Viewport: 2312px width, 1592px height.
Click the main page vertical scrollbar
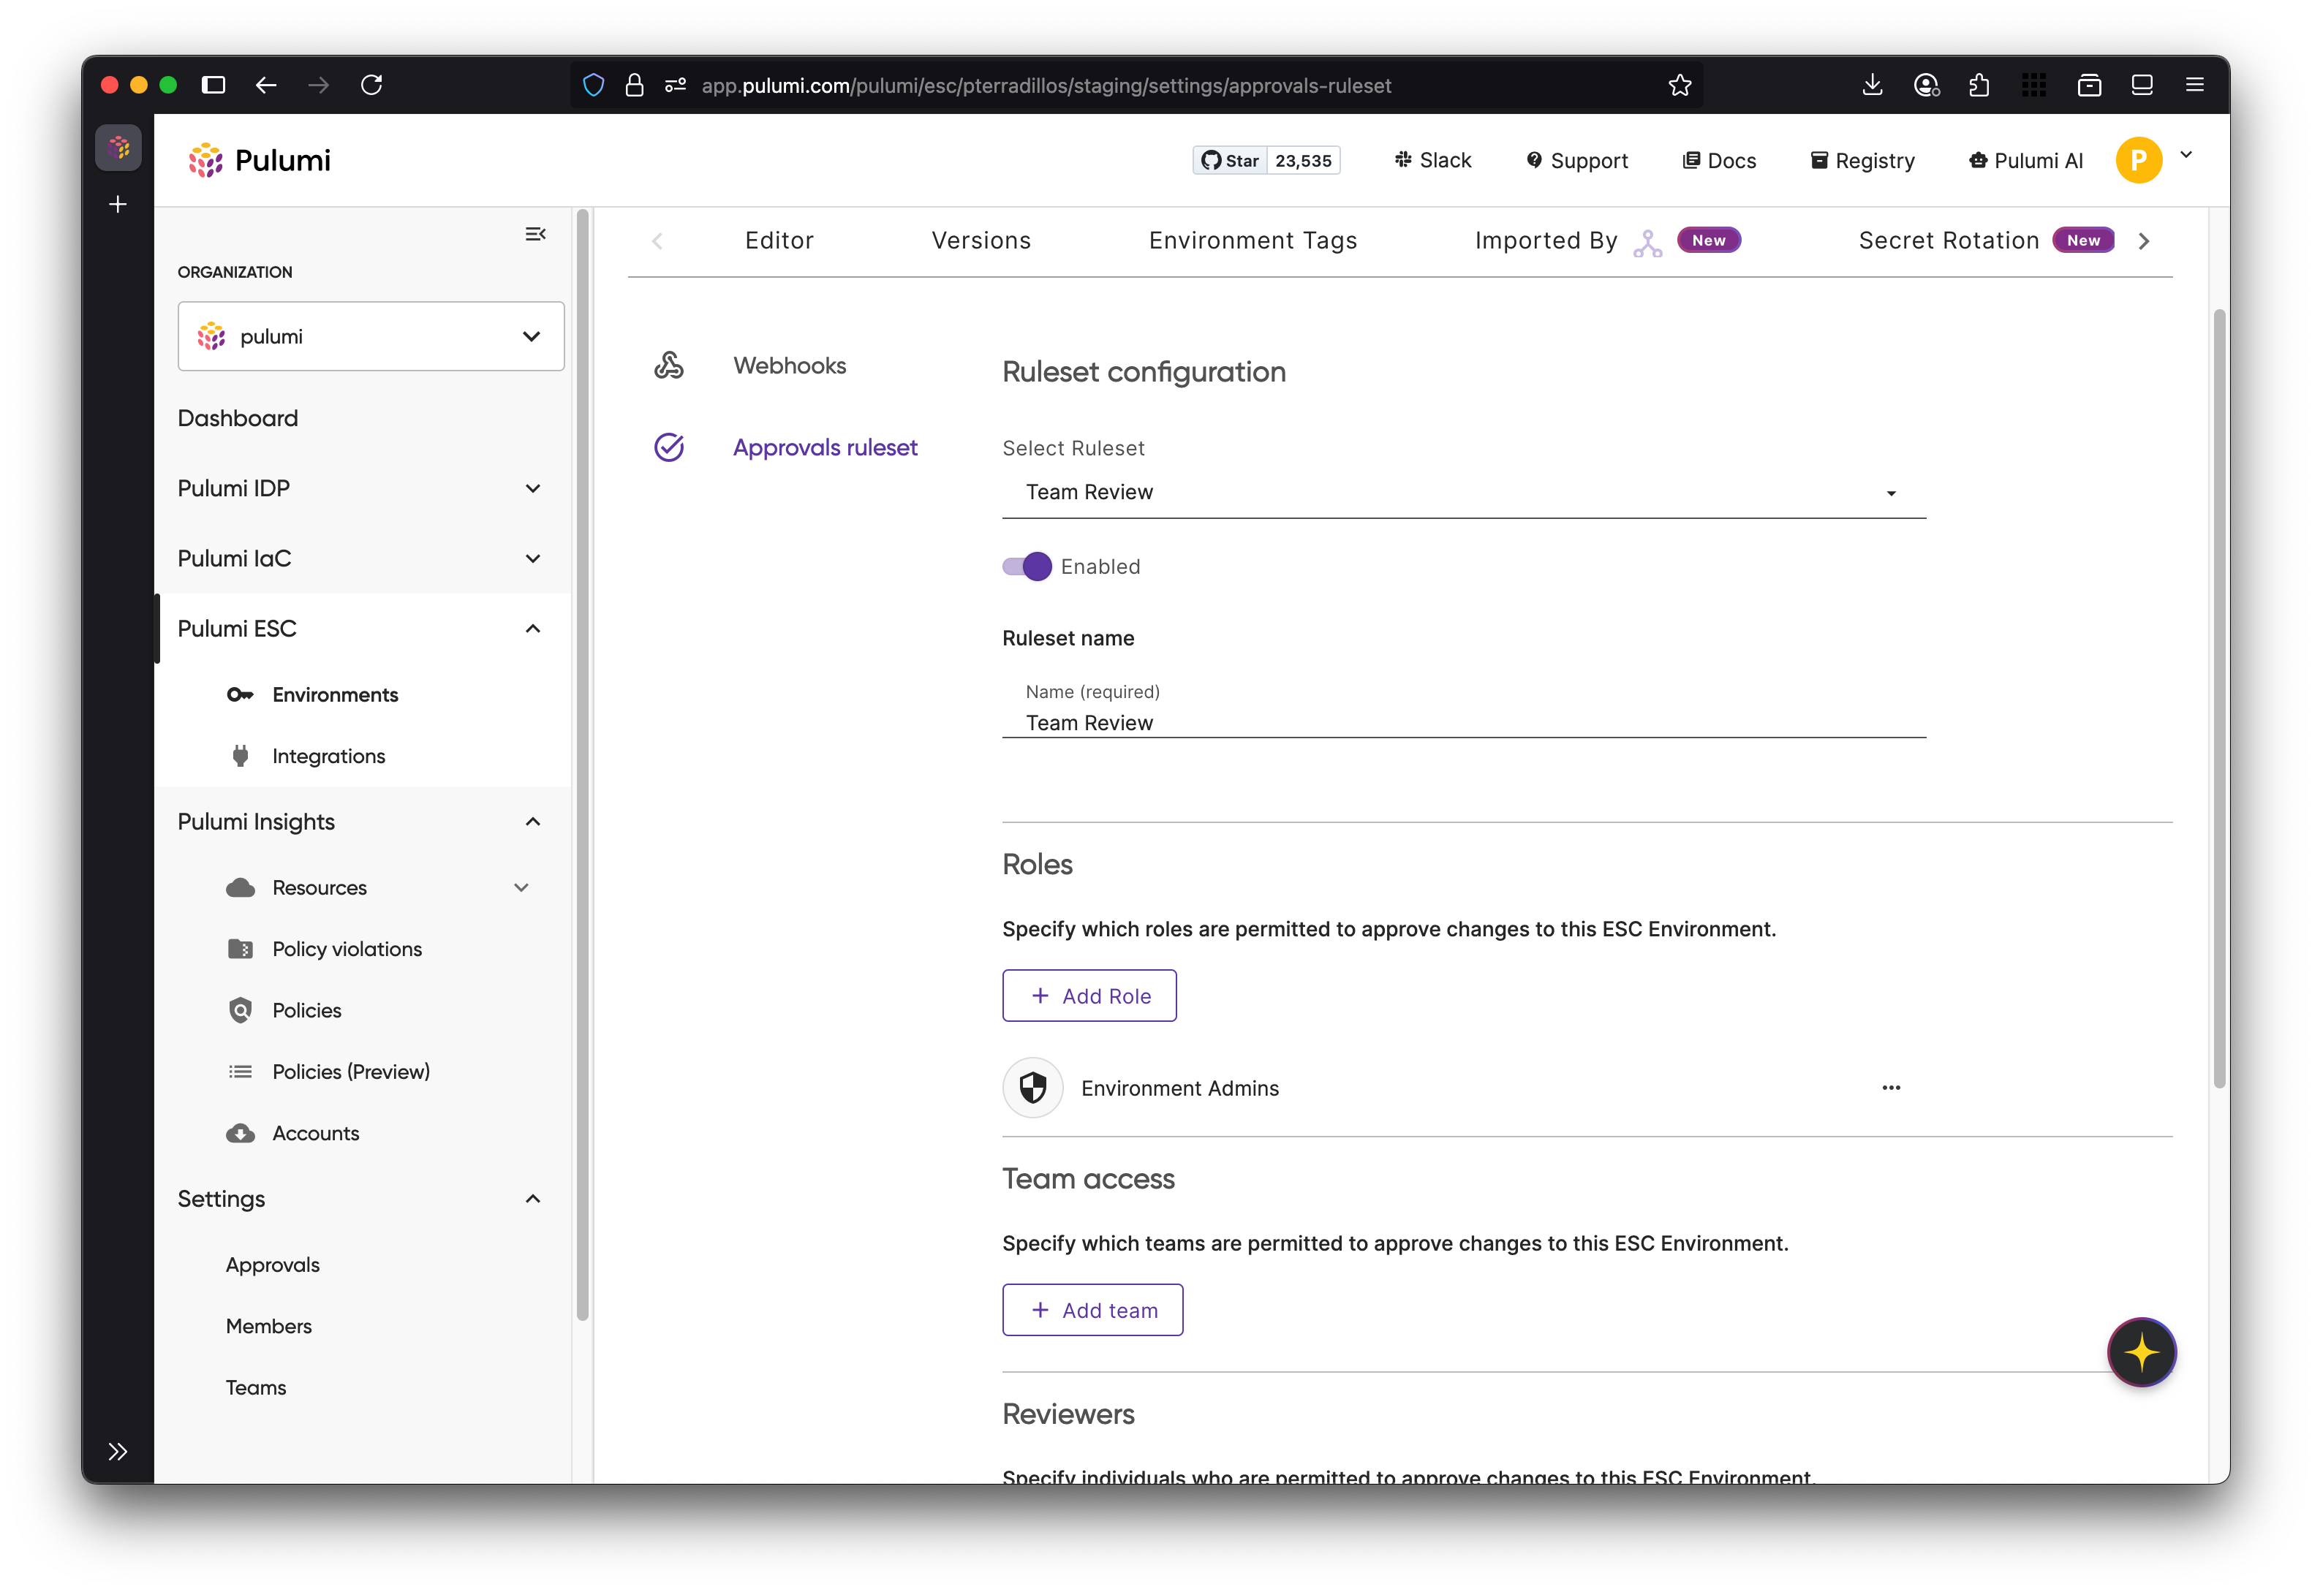tap(2219, 698)
